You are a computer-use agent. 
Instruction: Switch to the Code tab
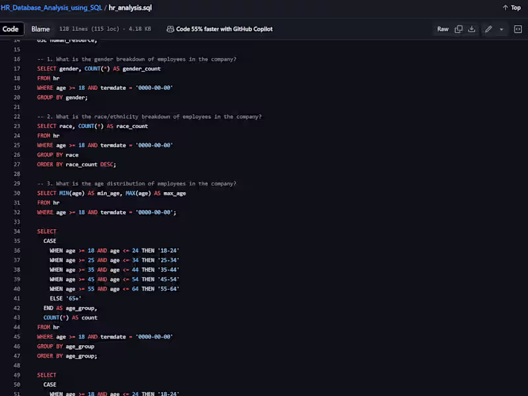[x=11, y=29]
